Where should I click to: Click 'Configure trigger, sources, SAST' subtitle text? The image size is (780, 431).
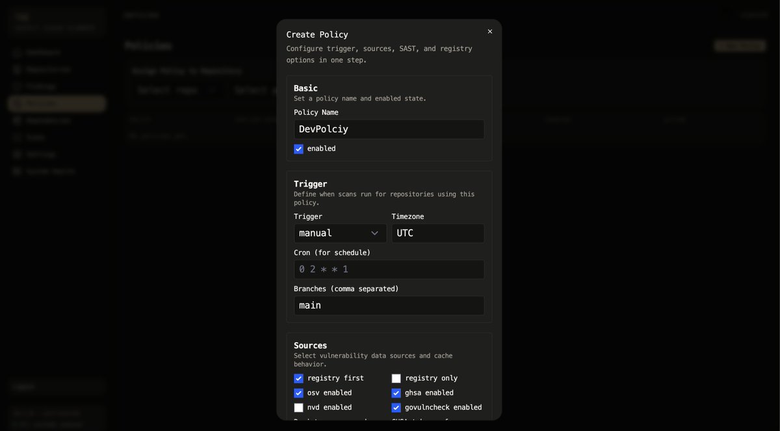point(380,54)
